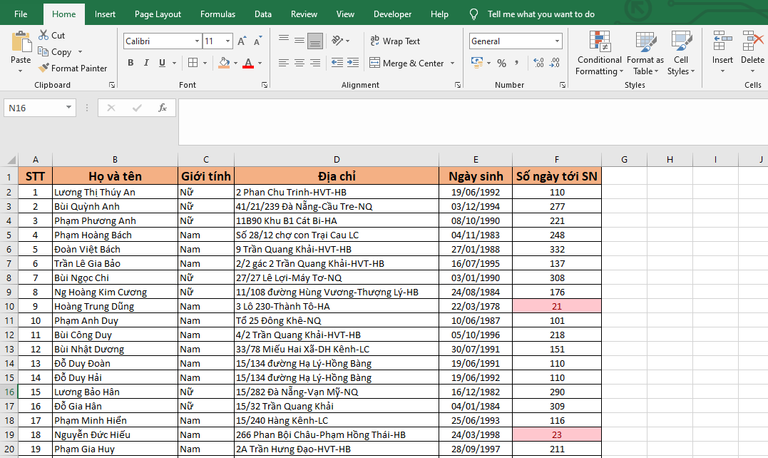The height and width of the screenshot is (458, 768).
Task: Click the Increase Font Size icon
Action: [242, 41]
